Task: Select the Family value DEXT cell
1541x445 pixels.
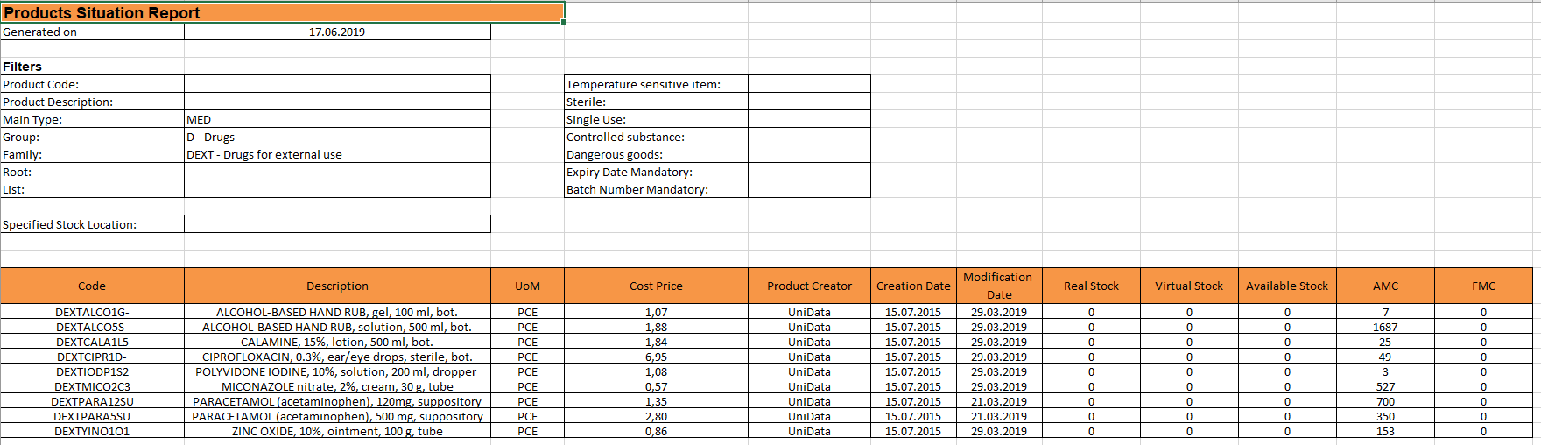Action: pos(337,154)
